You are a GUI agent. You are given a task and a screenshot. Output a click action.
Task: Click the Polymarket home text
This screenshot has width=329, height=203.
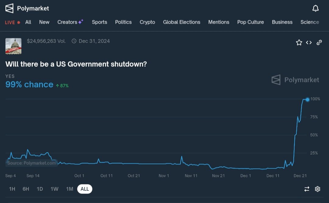point(33,9)
